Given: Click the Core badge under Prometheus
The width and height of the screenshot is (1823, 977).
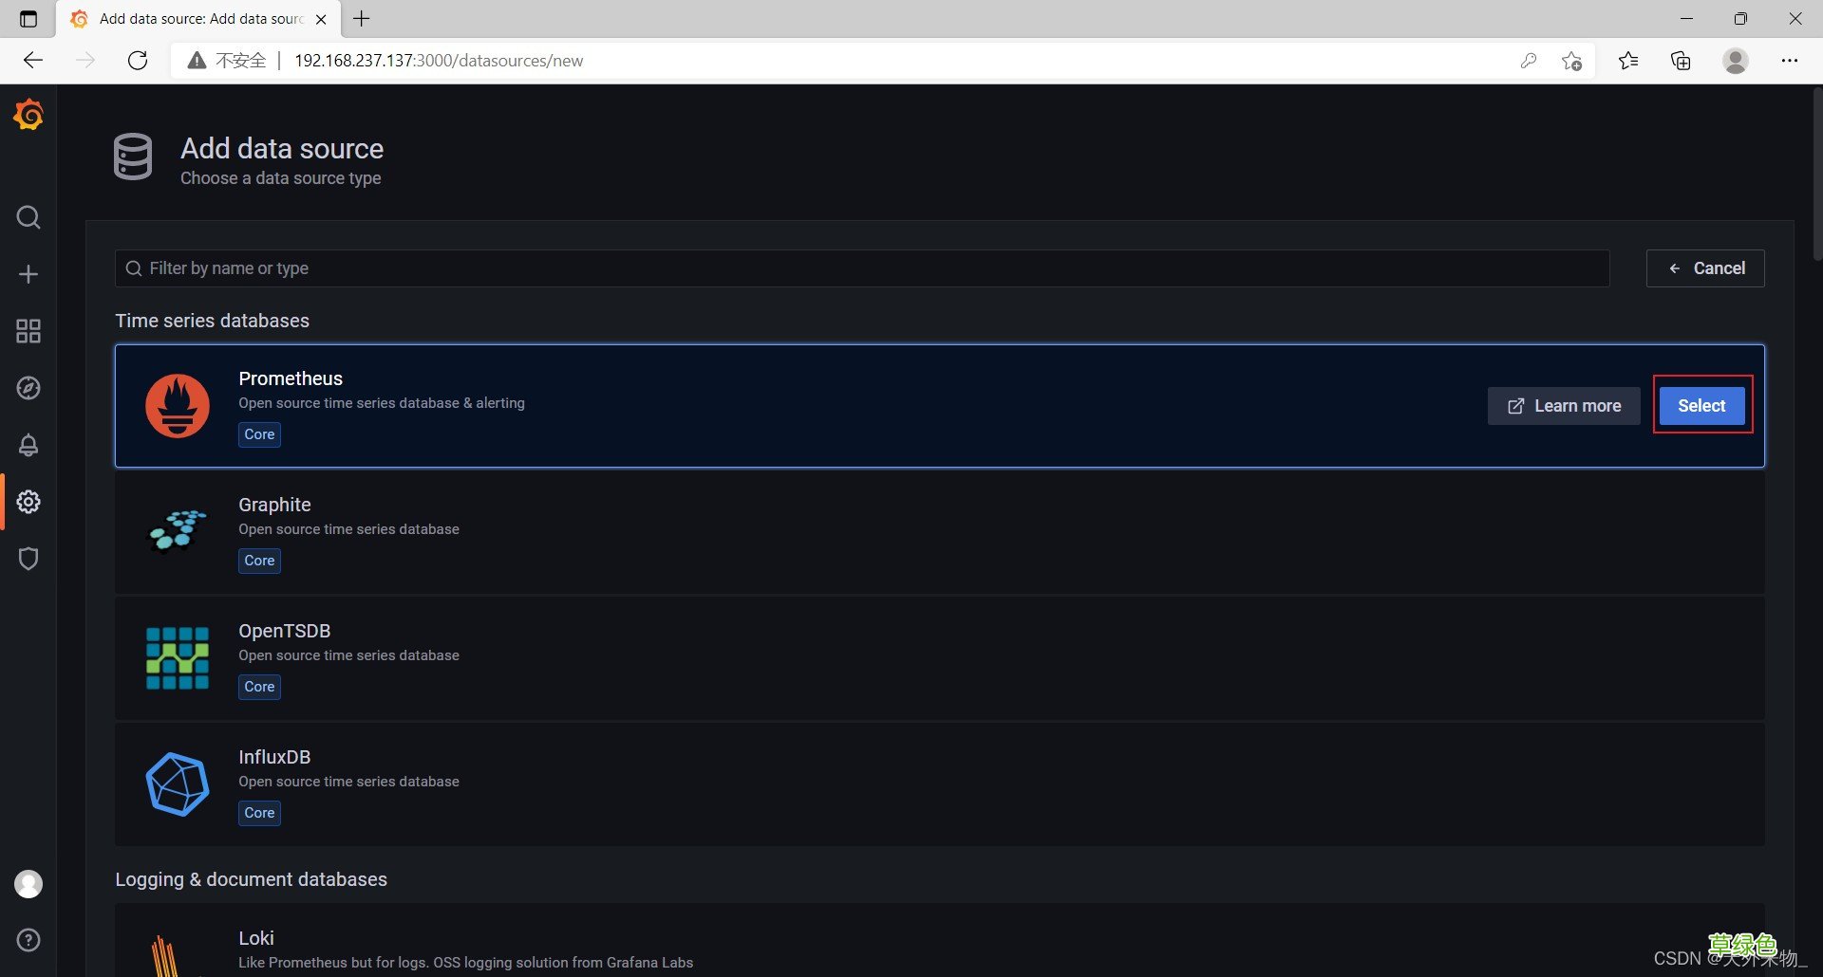Looking at the screenshot, I should click(x=259, y=434).
